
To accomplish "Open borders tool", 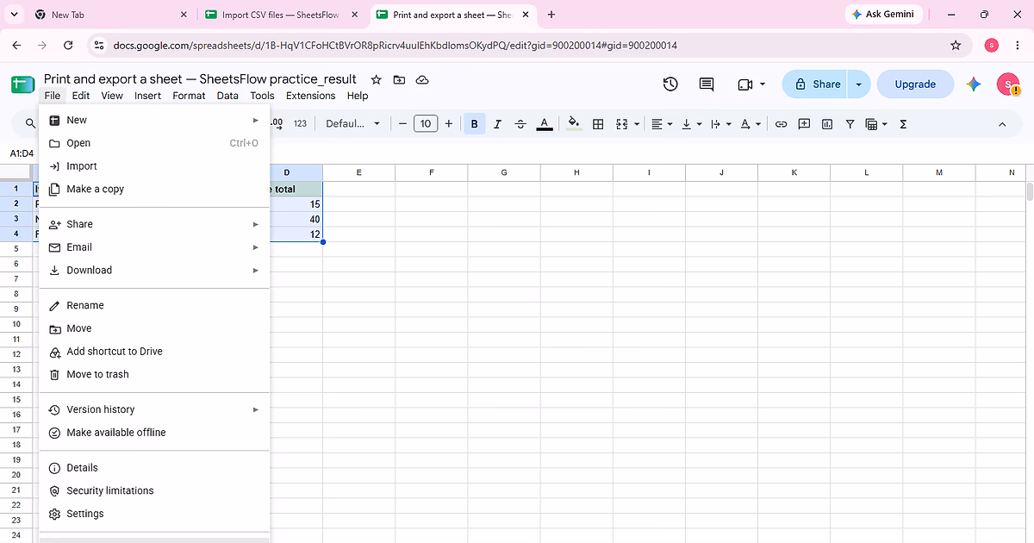I will tap(598, 124).
